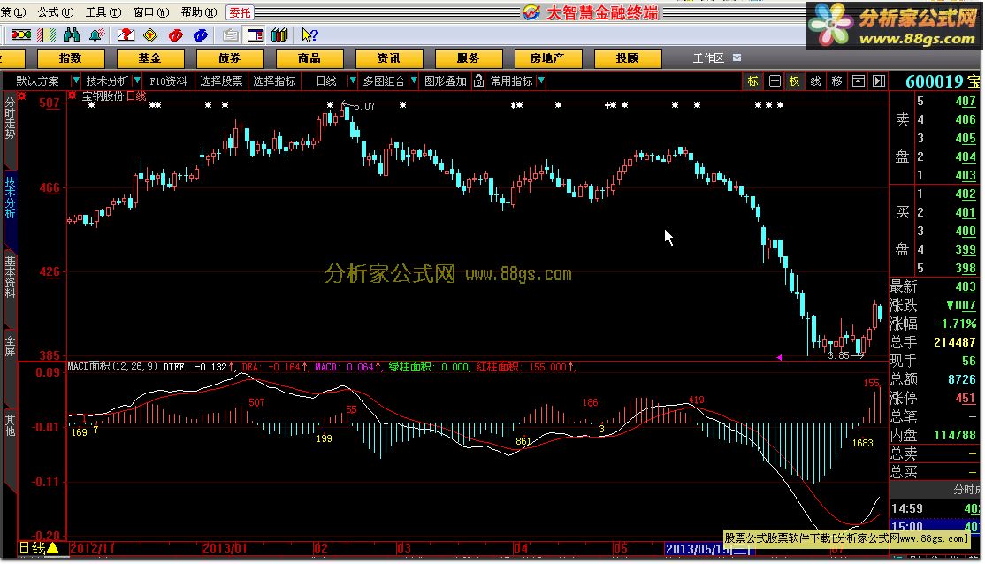The image size is (985, 564).
Task: Click the MACD面积(12,26,9) indicator label
Action: tap(112, 366)
